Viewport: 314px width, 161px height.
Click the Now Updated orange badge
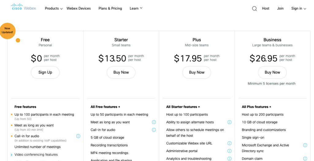(x=7, y=30)
